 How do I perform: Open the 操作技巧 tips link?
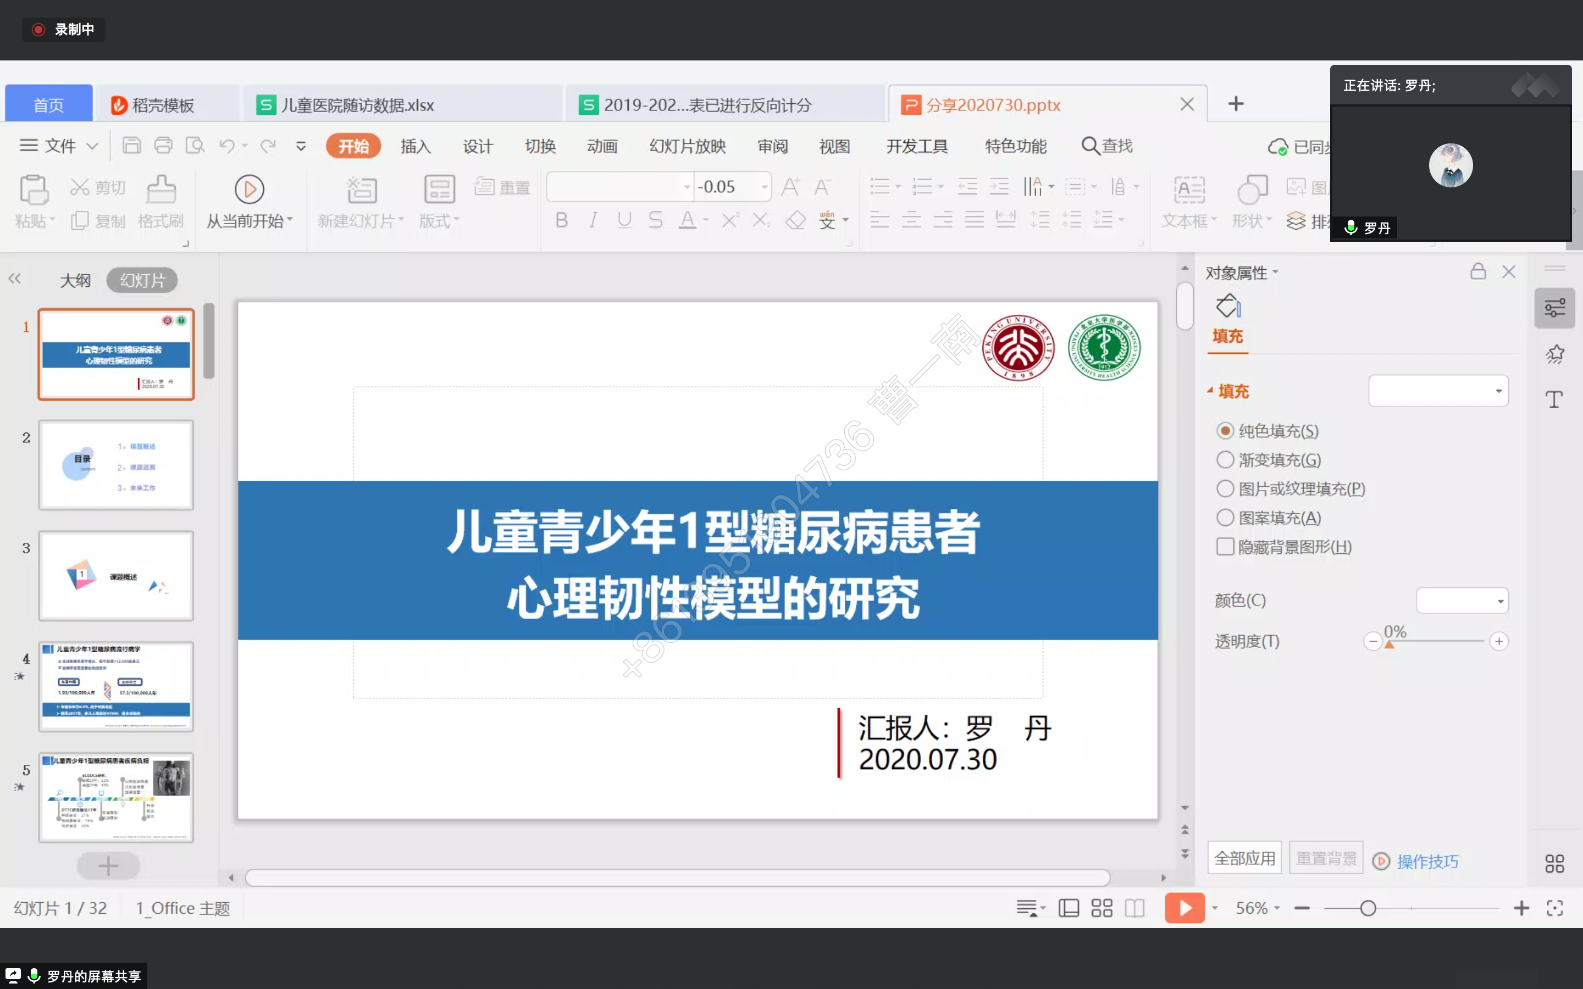click(x=1427, y=862)
